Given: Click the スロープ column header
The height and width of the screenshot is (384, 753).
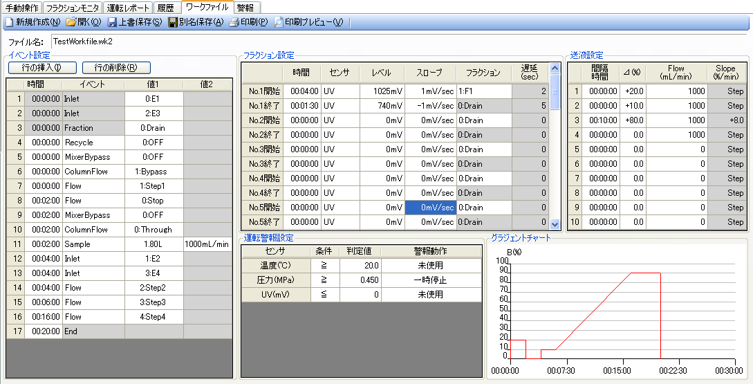Looking at the screenshot, I should (x=430, y=73).
